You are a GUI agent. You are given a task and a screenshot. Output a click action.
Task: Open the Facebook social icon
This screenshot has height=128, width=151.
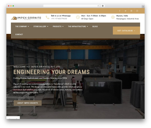[x=120, y=11]
